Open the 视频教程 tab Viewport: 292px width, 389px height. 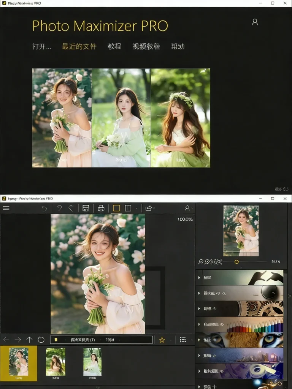[x=146, y=46]
